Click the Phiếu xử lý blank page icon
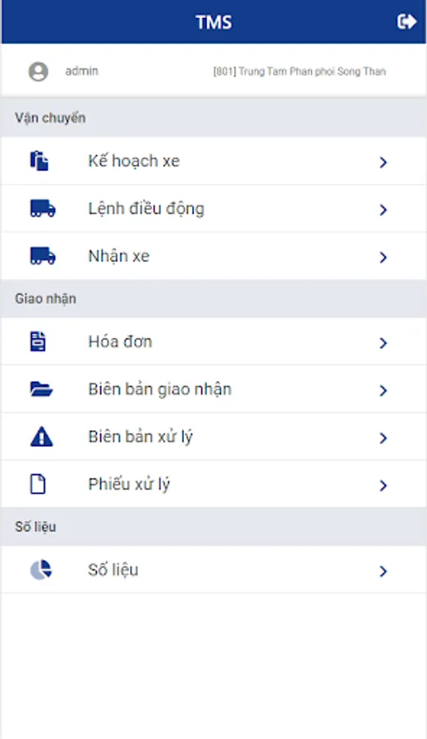This screenshot has width=427, height=739. click(38, 484)
